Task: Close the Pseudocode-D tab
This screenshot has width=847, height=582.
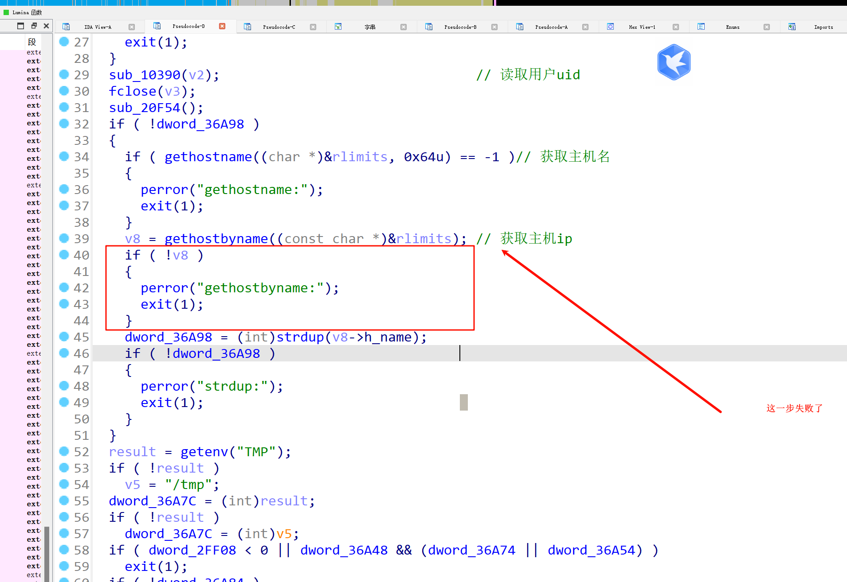Action: point(222,26)
